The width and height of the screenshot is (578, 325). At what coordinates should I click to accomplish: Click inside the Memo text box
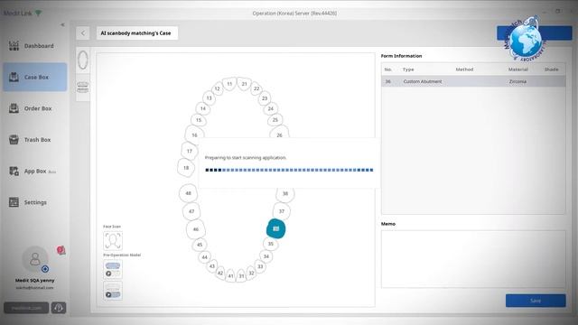click(473, 259)
